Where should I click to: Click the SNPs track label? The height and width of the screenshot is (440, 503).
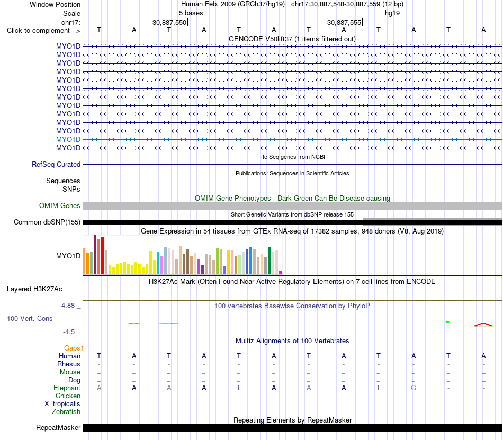pyautogui.click(x=71, y=189)
